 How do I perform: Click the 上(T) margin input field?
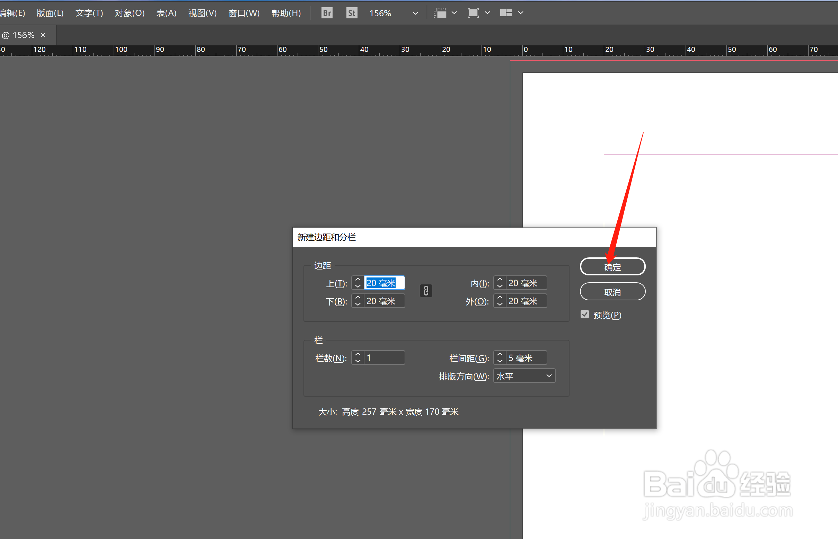pos(384,283)
